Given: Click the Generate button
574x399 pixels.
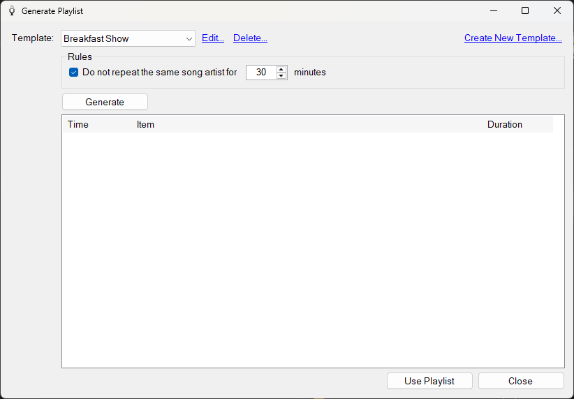Looking at the screenshot, I should click(x=105, y=102).
